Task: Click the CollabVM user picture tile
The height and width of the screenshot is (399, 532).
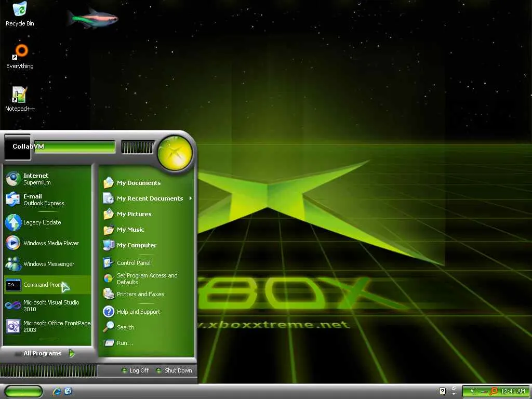Action: (18, 147)
